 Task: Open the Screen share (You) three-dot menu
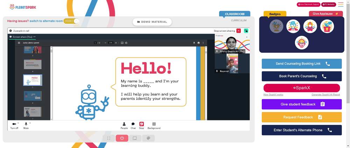pyautogui.click(x=34, y=37)
